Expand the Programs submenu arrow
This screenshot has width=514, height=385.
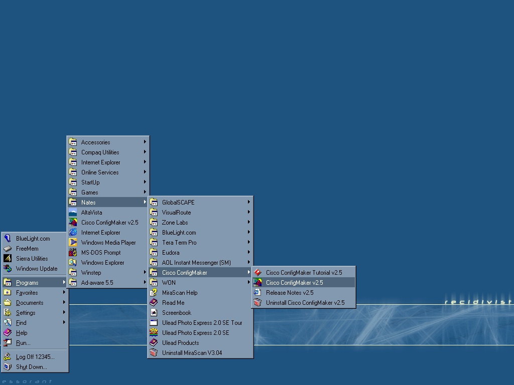pyautogui.click(x=64, y=282)
